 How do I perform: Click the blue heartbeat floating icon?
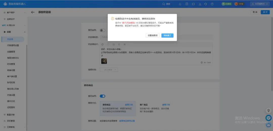click(x=268, y=118)
